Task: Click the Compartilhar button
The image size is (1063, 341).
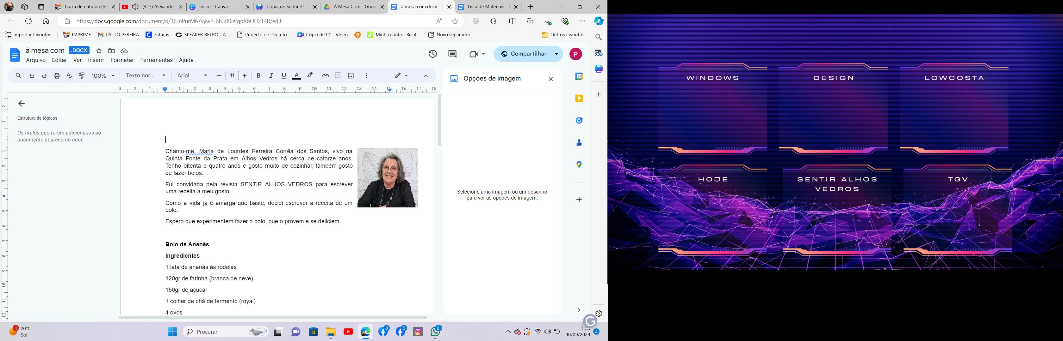Action: pyautogui.click(x=523, y=54)
